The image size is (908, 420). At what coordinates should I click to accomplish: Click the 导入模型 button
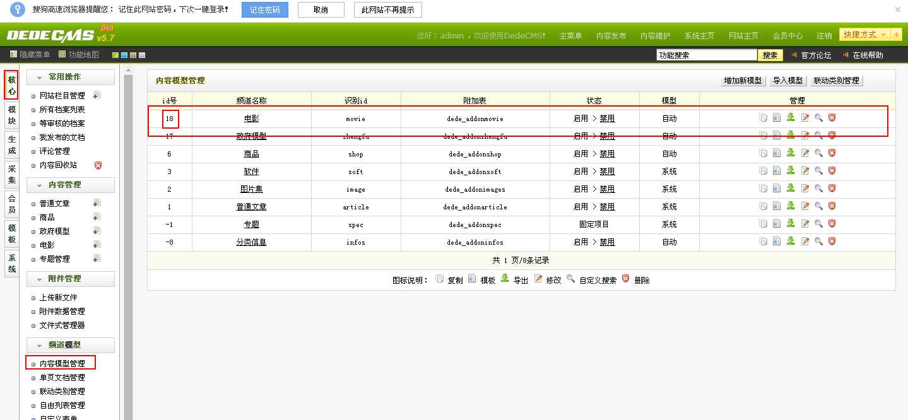[x=787, y=81]
